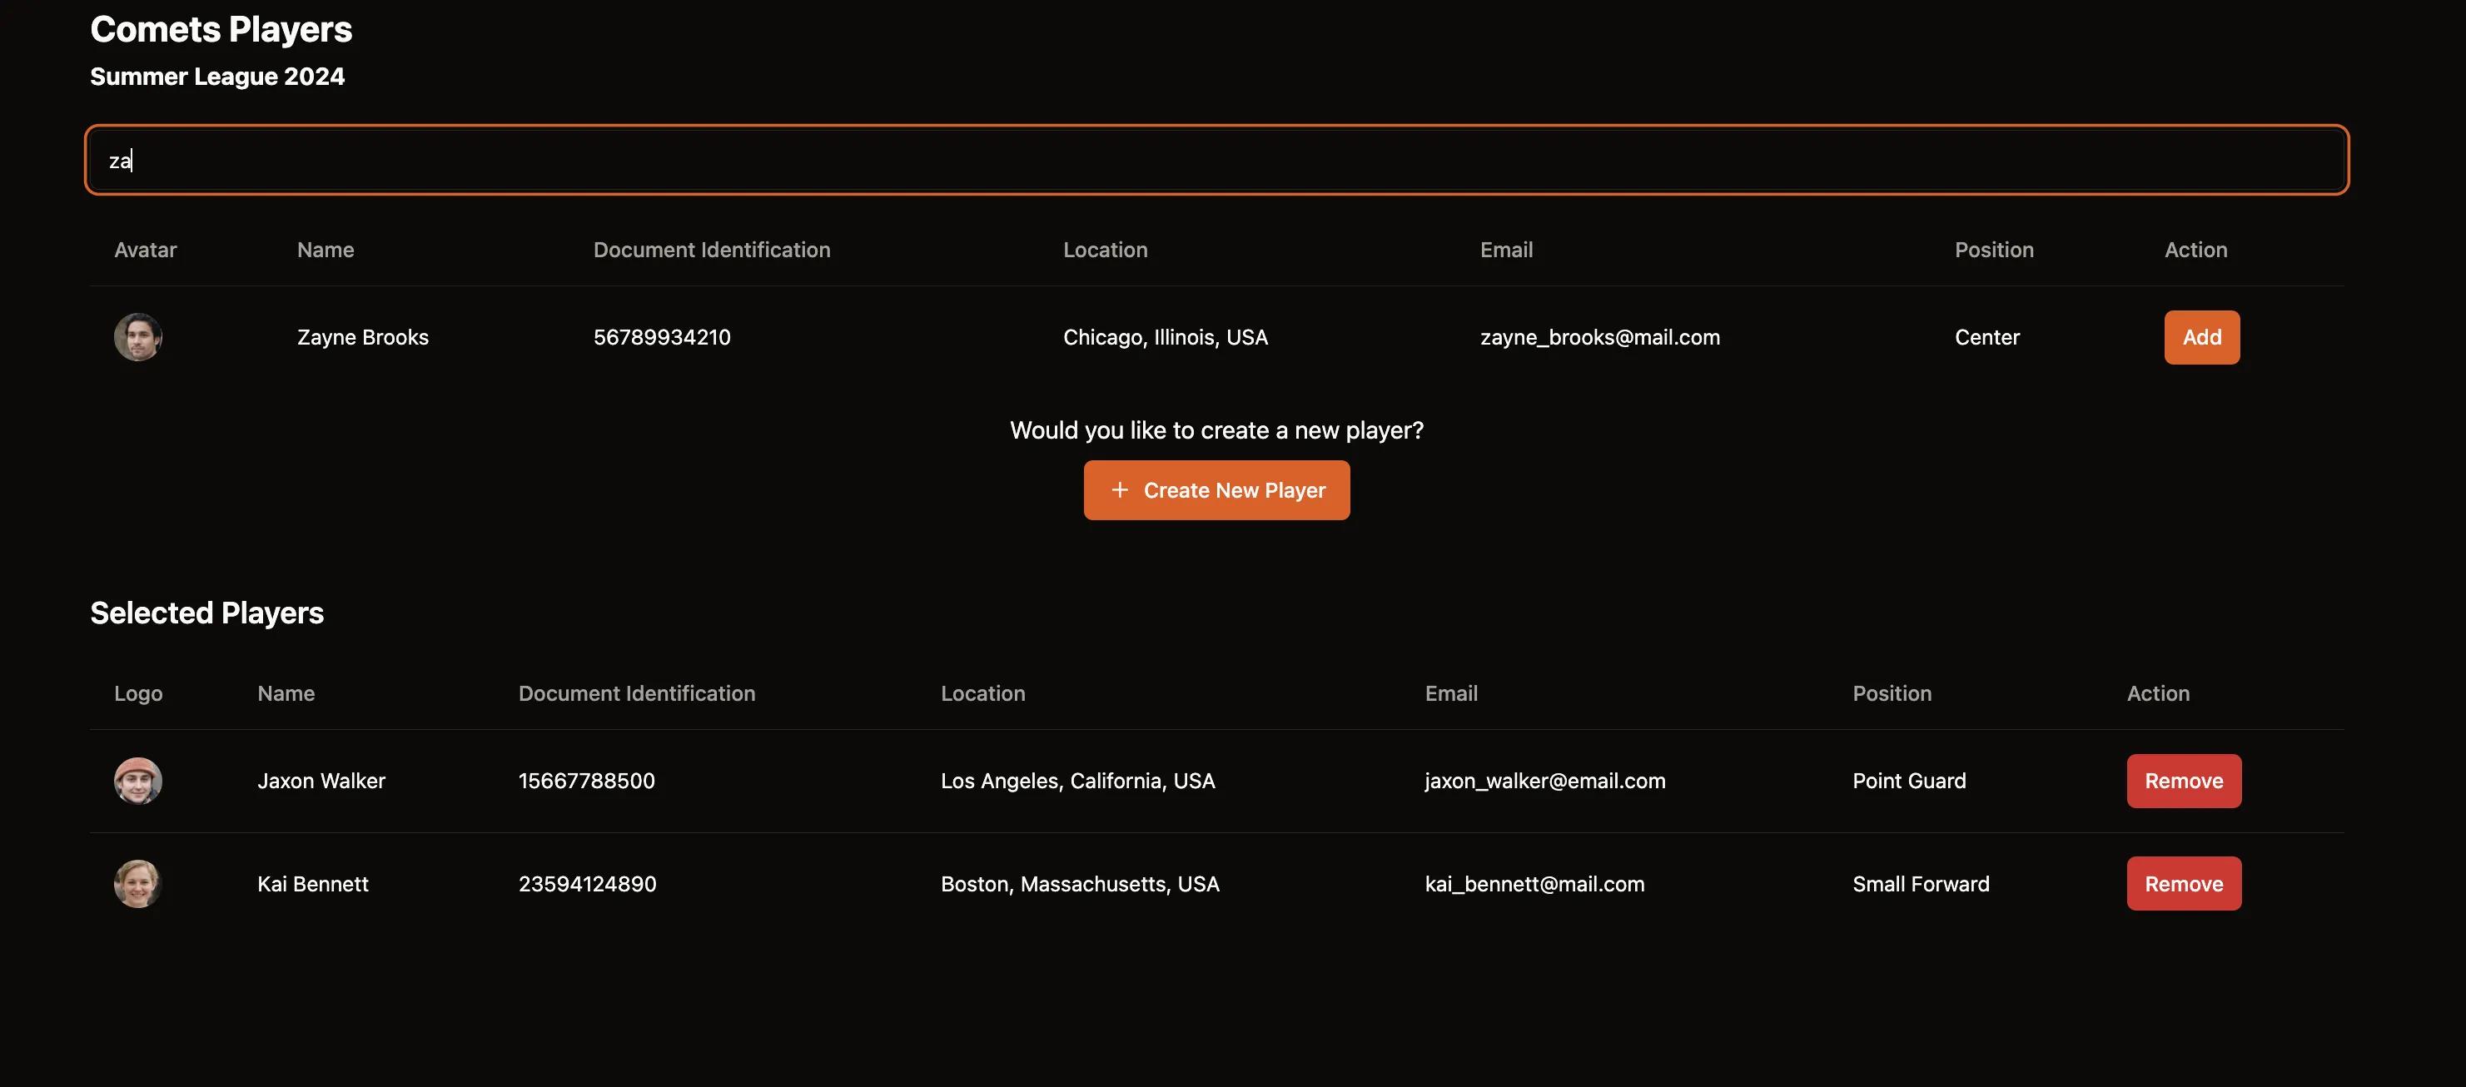Click document number 15667788500
2466x1087 pixels.
tap(587, 781)
